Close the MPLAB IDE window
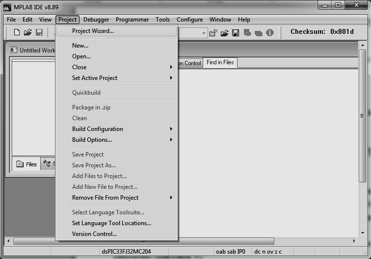The height and width of the screenshot is (259, 371). tap(356, 5)
